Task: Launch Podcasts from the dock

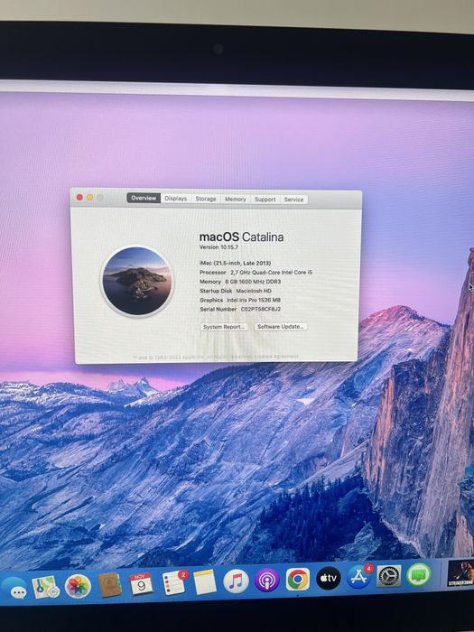Action: pyautogui.click(x=267, y=580)
